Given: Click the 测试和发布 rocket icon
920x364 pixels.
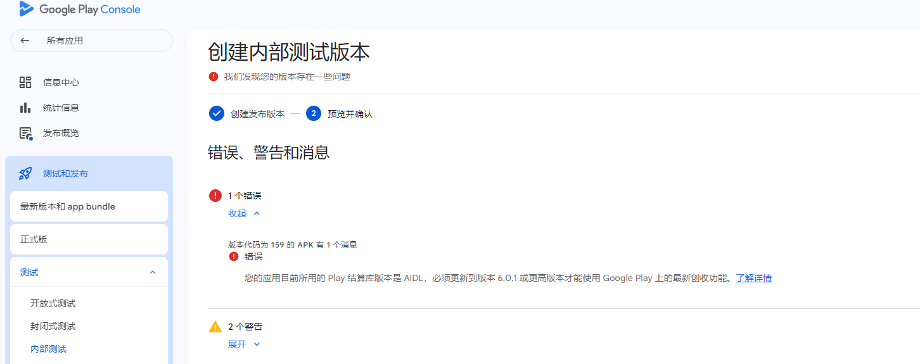Looking at the screenshot, I should (25, 173).
